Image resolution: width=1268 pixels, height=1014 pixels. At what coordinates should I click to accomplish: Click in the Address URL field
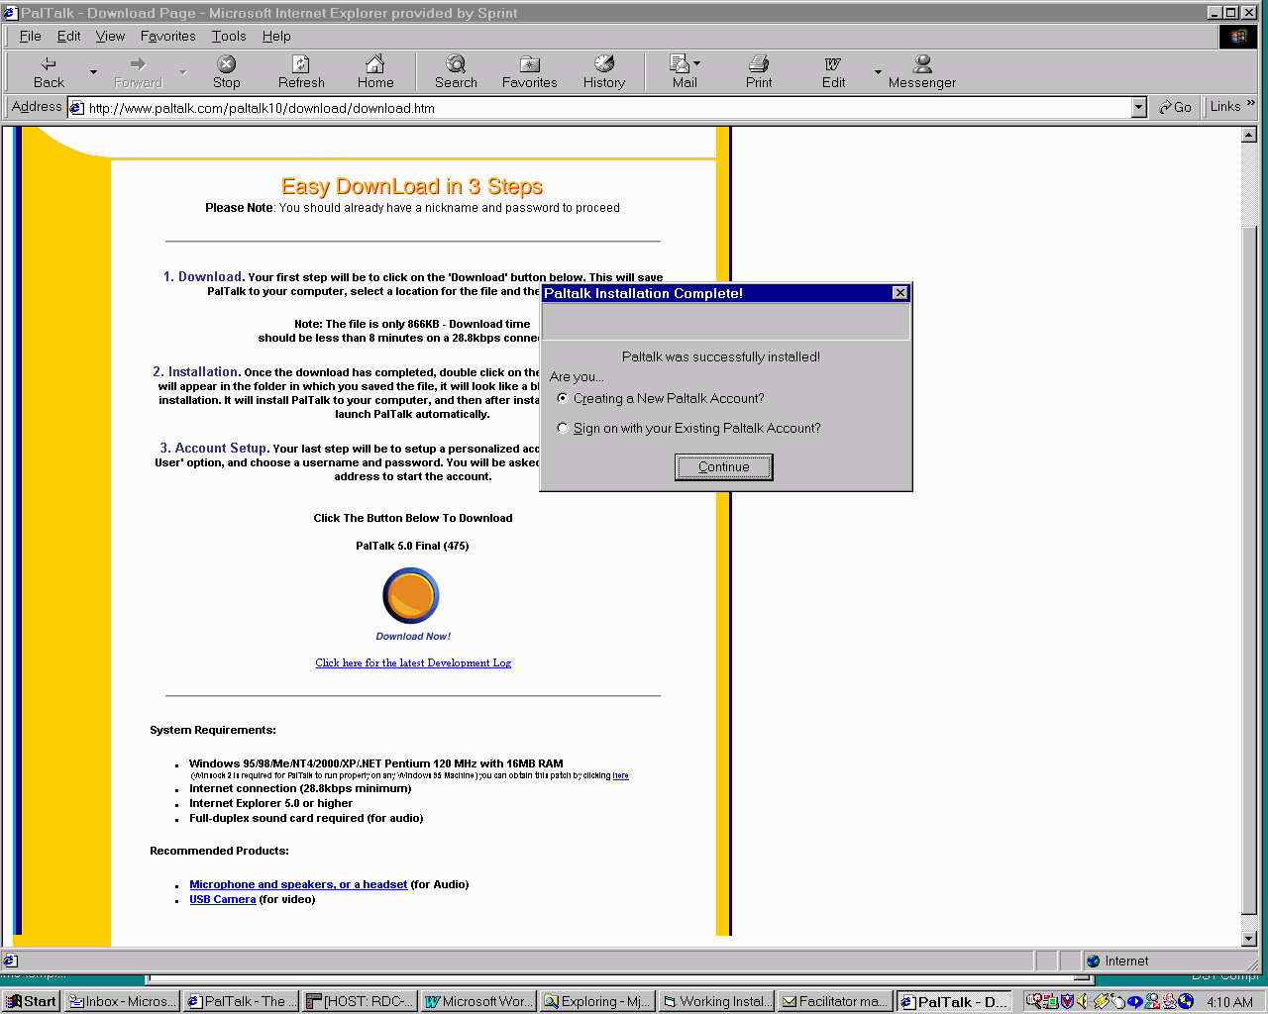point(608,108)
